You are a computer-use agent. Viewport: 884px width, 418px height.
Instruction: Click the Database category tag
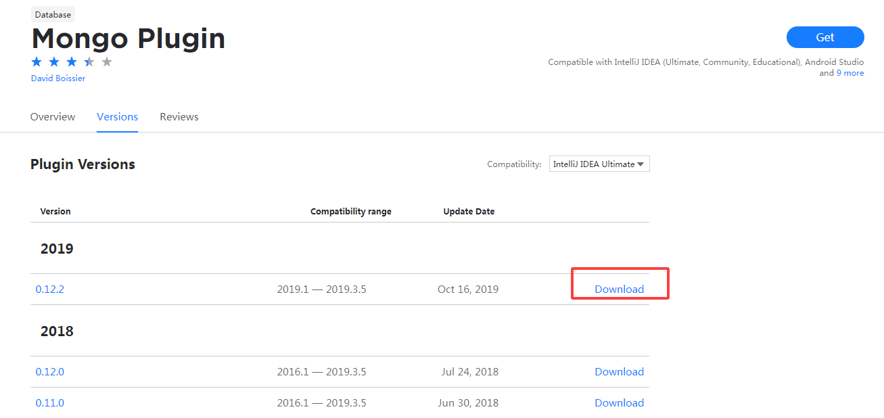(x=53, y=14)
